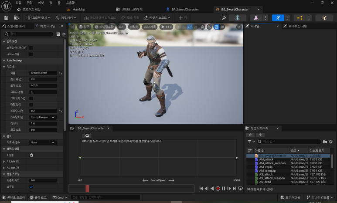Enable the 래핑 입력 checkbox

(x=31, y=105)
